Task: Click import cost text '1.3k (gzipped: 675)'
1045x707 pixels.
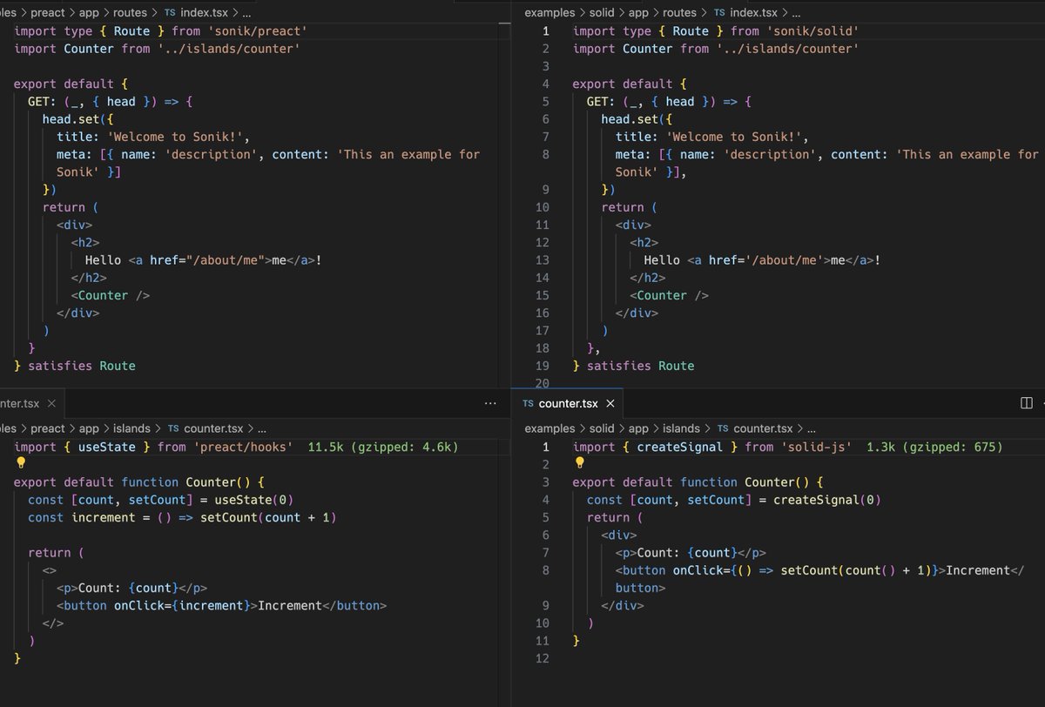Action: (935, 447)
